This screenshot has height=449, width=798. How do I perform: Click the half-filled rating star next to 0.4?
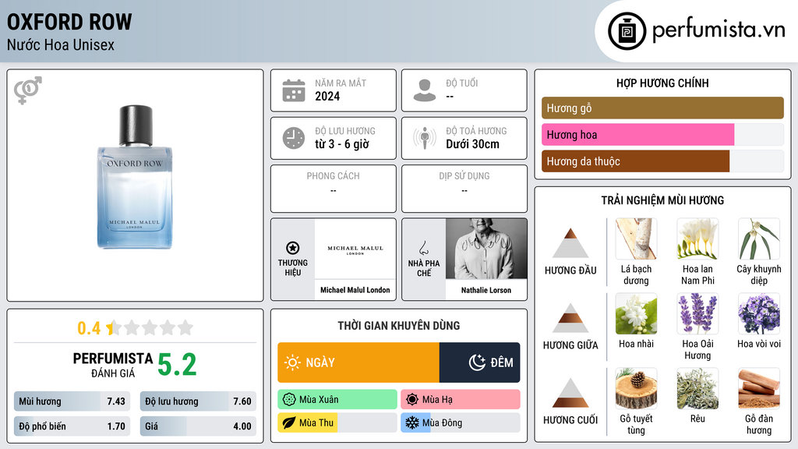(114, 327)
